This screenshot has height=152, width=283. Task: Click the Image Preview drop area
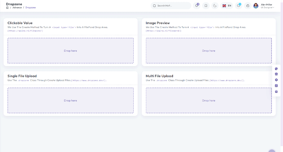pyautogui.click(x=209, y=51)
